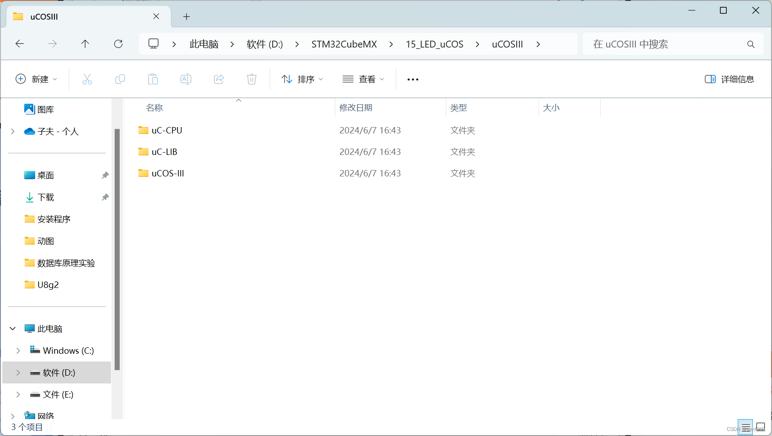
Task: Click STM32CubeMX breadcrumb
Action: (x=344, y=44)
